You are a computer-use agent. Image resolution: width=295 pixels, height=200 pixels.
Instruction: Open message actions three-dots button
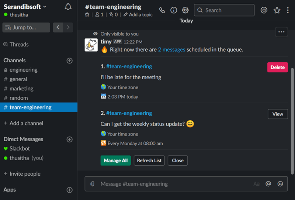[x=281, y=32]
